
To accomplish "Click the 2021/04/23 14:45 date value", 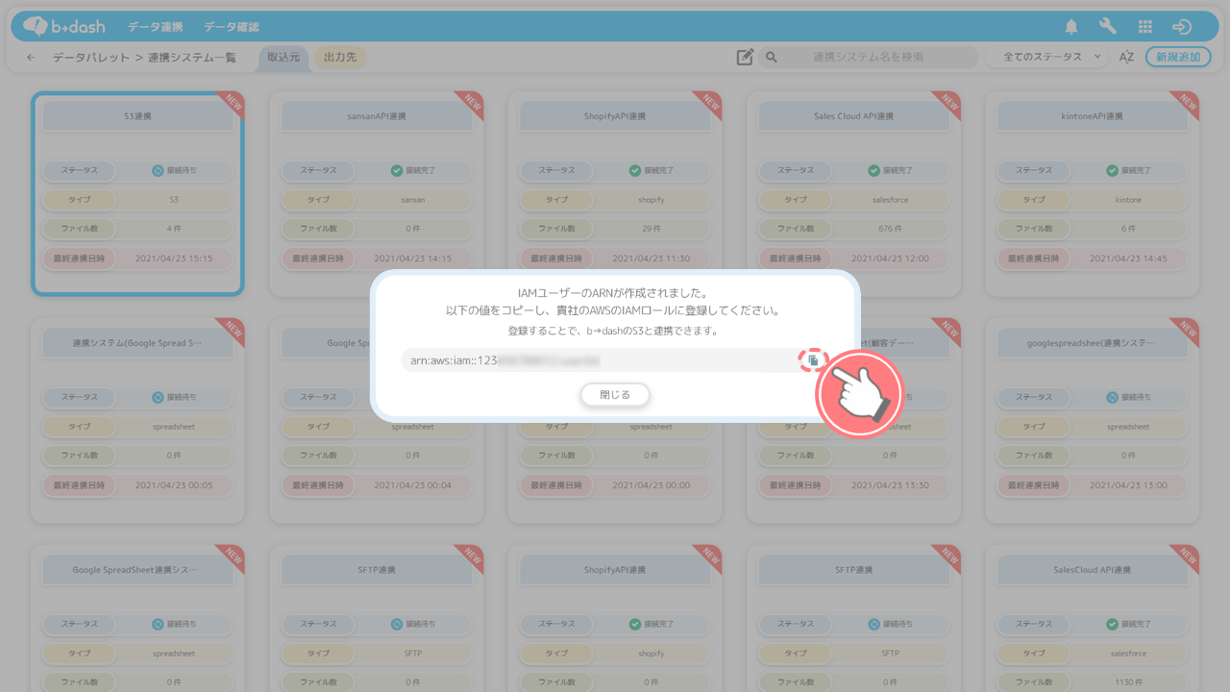I will 1129,259.
